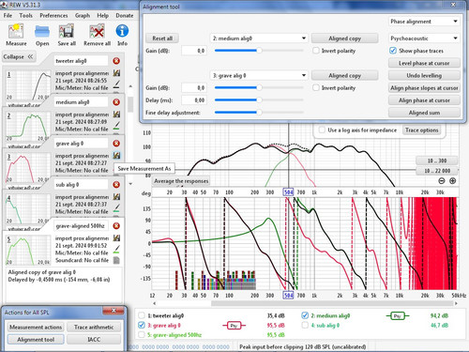Click the Delay (ms) value field
This screenshot has height=352, width=469.
194,100
